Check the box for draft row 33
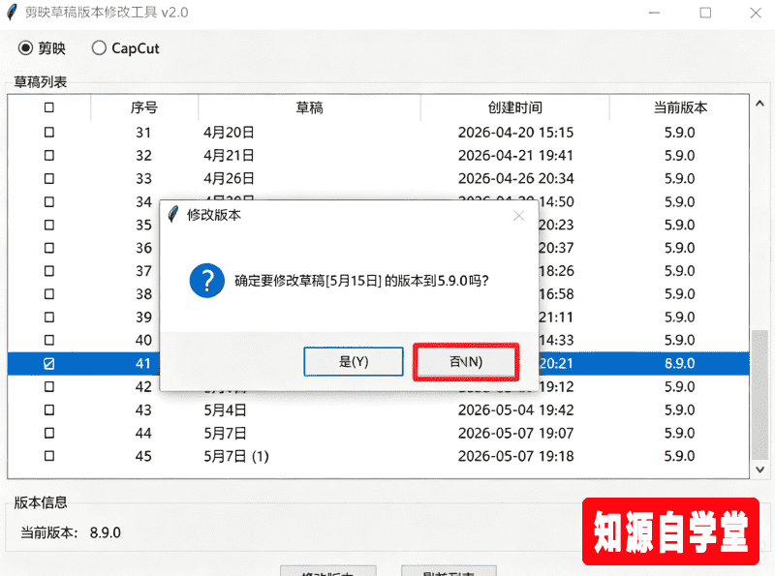Viewport: 775px width, 576px height. [49, 178]
